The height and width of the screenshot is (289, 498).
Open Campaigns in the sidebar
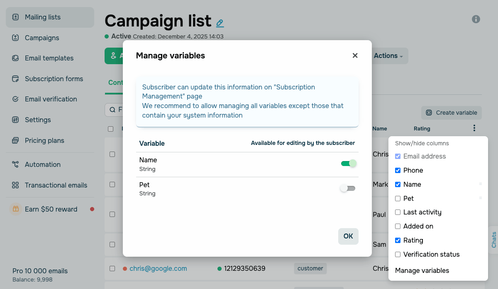click(x=42, y=38)
